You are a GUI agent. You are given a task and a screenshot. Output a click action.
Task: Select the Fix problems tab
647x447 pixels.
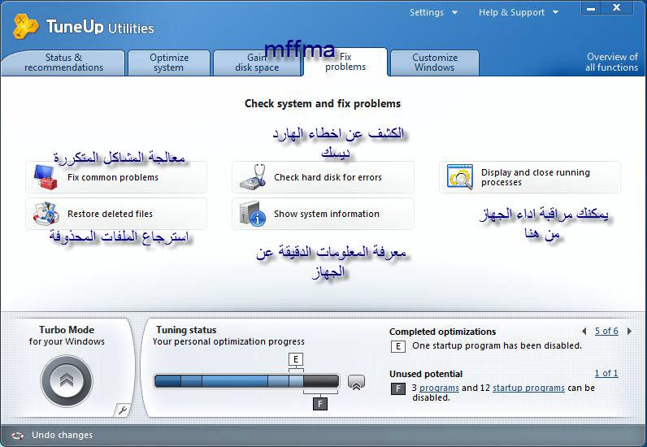345,62
